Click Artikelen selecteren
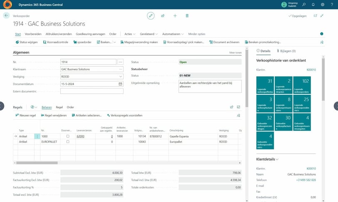The height and width of the screenshot is (202, 338). point(87,116)
